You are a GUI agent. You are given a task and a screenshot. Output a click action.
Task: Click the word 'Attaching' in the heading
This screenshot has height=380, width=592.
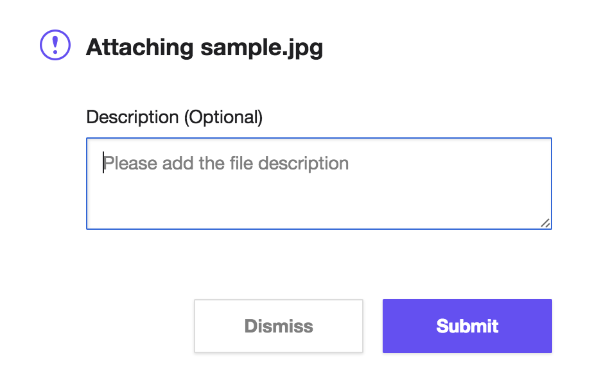140,47
